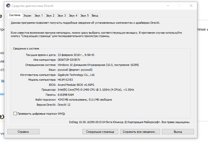This screenshot has height=143, width=208.
Task: Switch to the Экран tab
Action: 27,16
